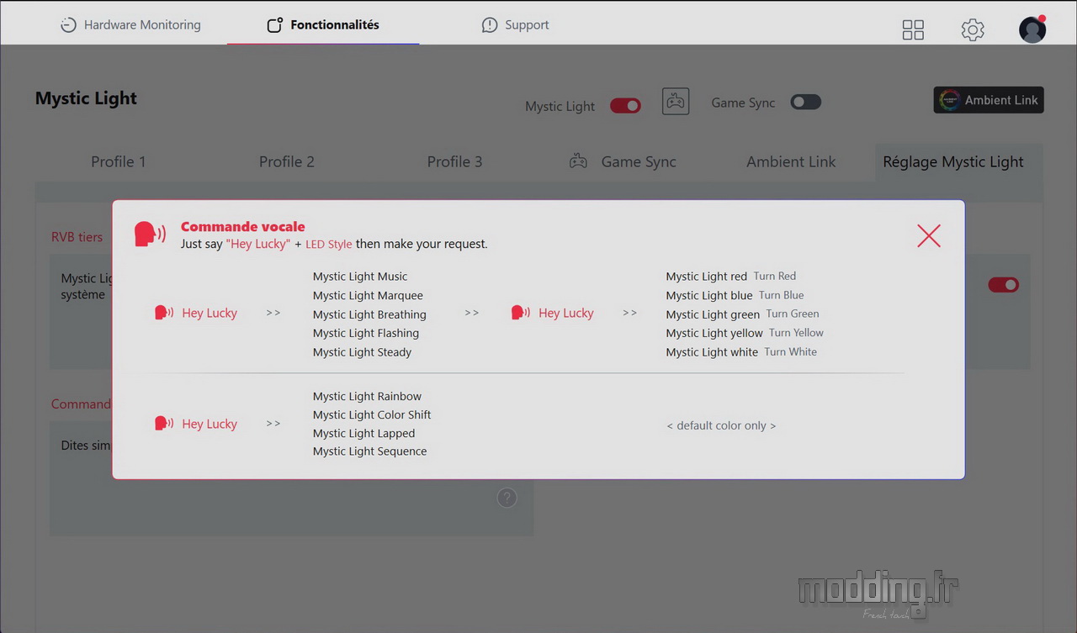Click 'Mystic Light Breathing' command text

click(369, 314)
